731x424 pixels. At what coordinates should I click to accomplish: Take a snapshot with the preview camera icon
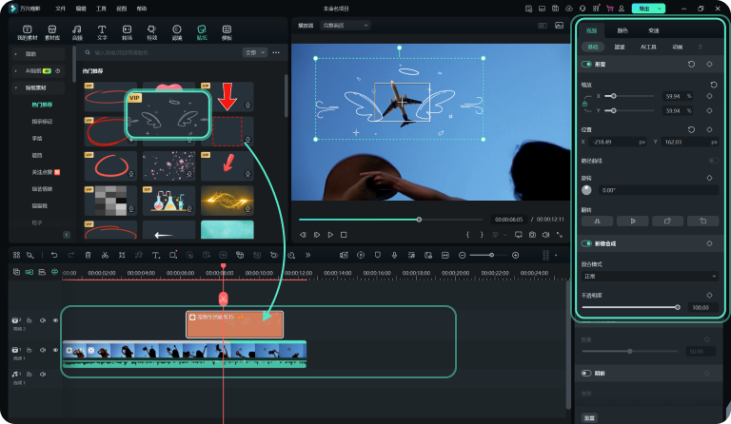click(x=531, y=234)
